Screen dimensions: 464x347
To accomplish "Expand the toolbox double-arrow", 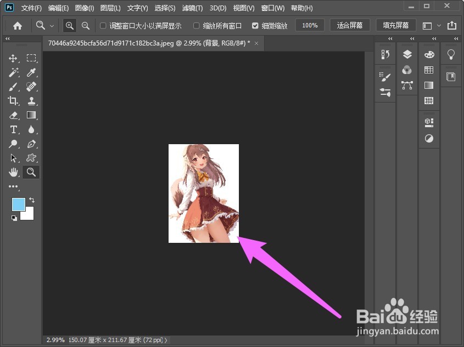I will (7, 39).
